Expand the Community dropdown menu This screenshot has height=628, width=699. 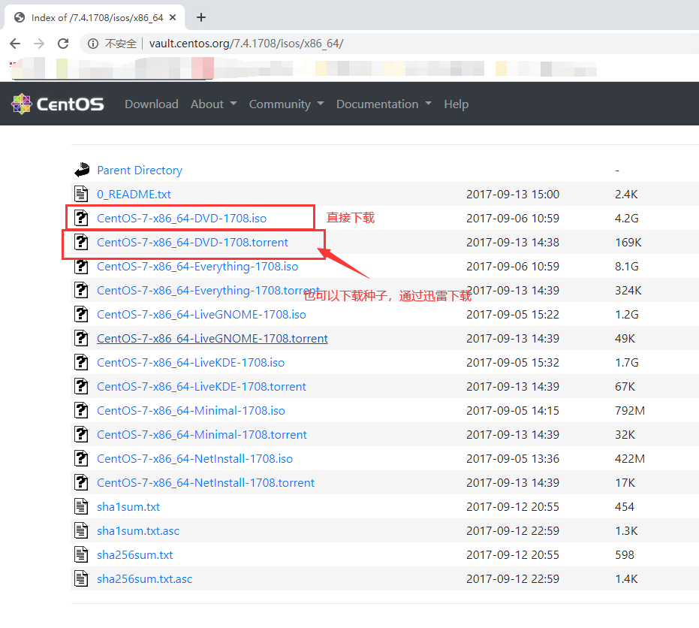pyautogui.click(x=286, y=104)
